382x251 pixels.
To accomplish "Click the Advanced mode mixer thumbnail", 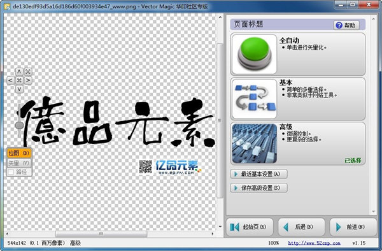I will point(254,143).
